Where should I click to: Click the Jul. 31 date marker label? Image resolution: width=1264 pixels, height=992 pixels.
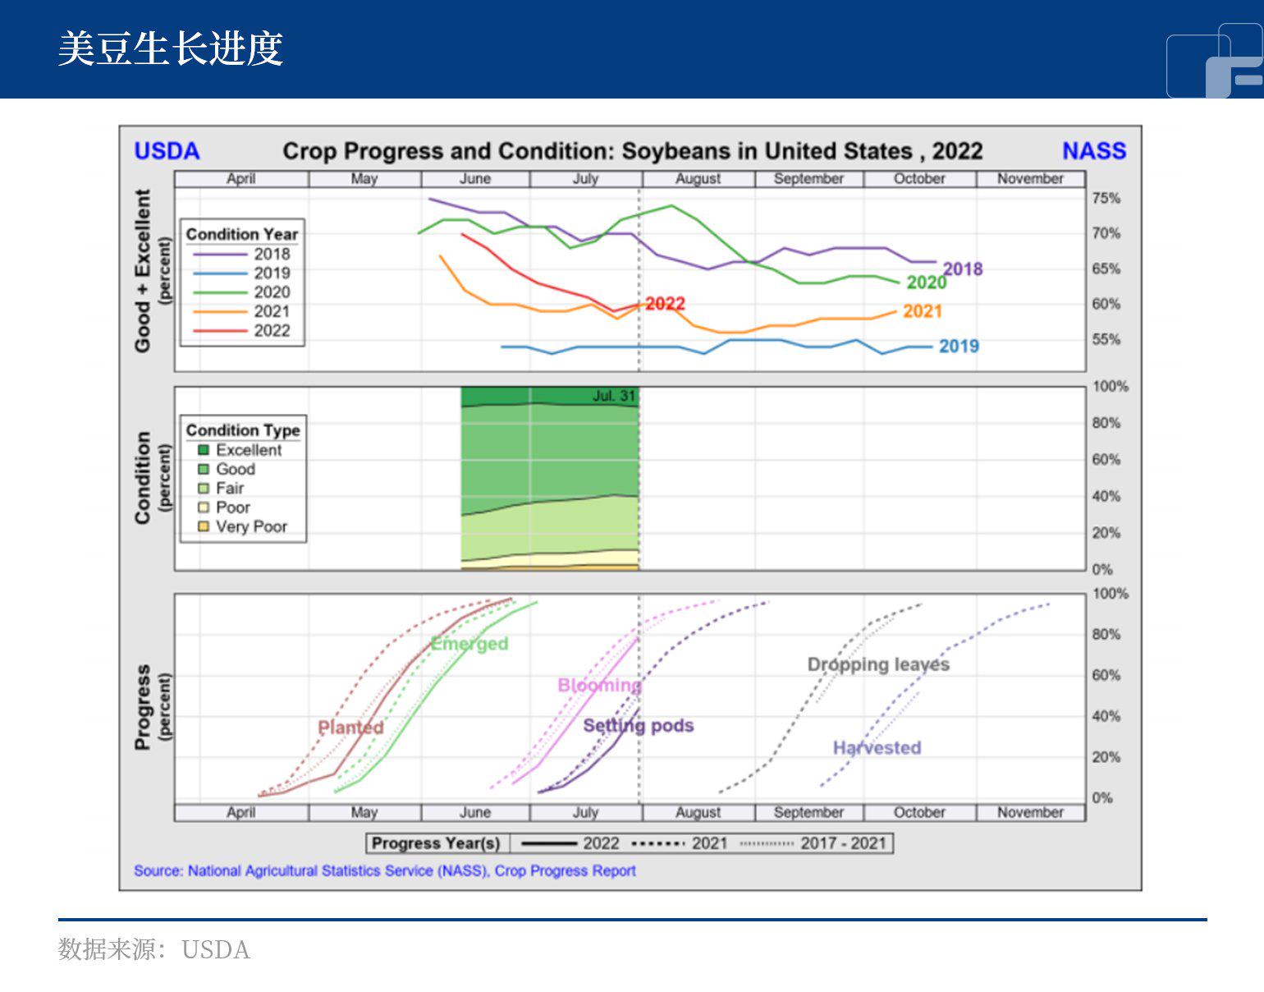pos(614,396)
